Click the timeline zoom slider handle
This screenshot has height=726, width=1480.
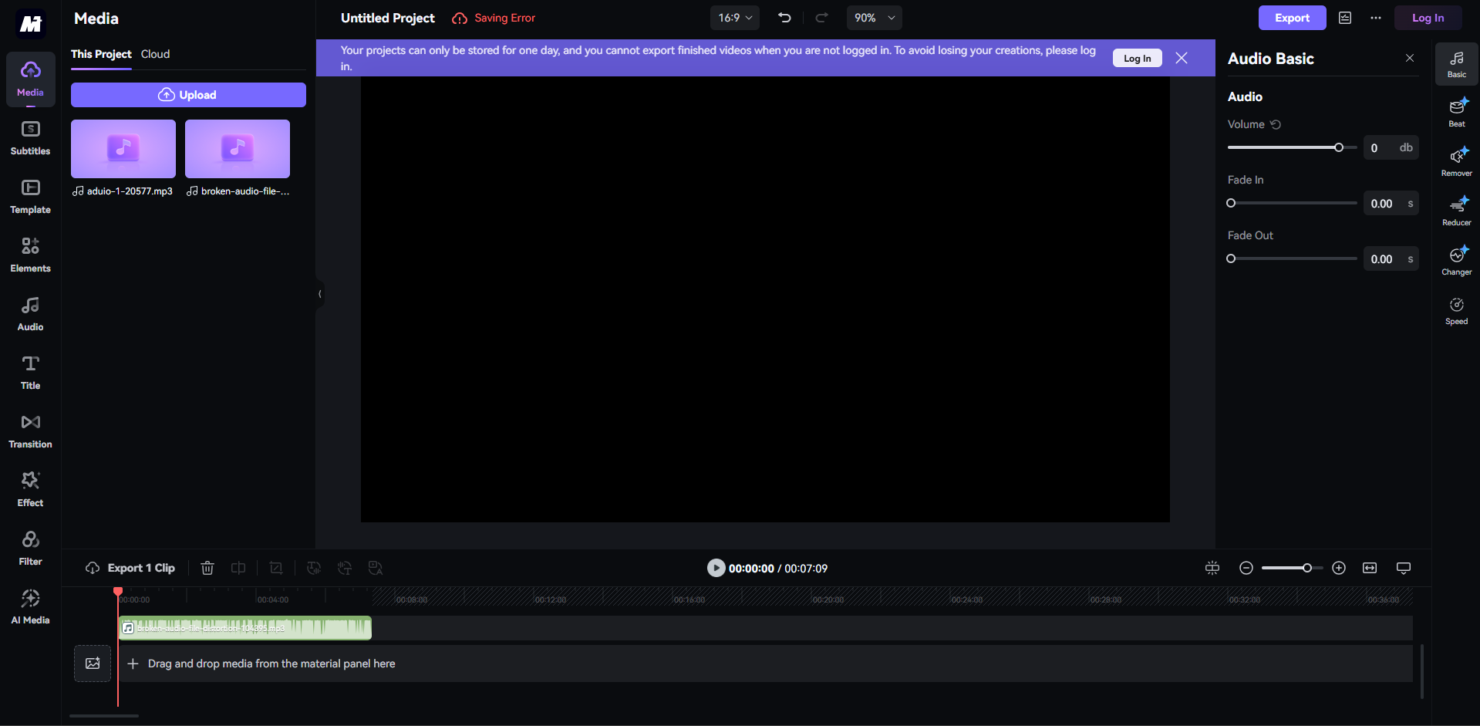click(x=1307, y=568)
